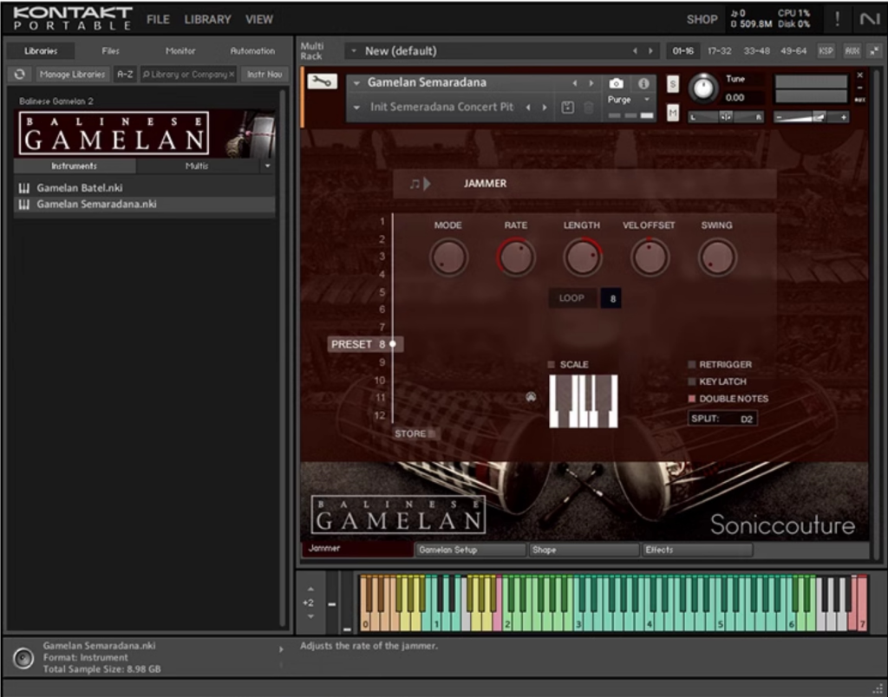
Task: Click the refresh libraries icon
Action: pyautogui.click(x=20, y=75)
